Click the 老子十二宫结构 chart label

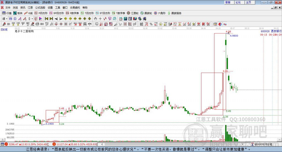[24, 31]
